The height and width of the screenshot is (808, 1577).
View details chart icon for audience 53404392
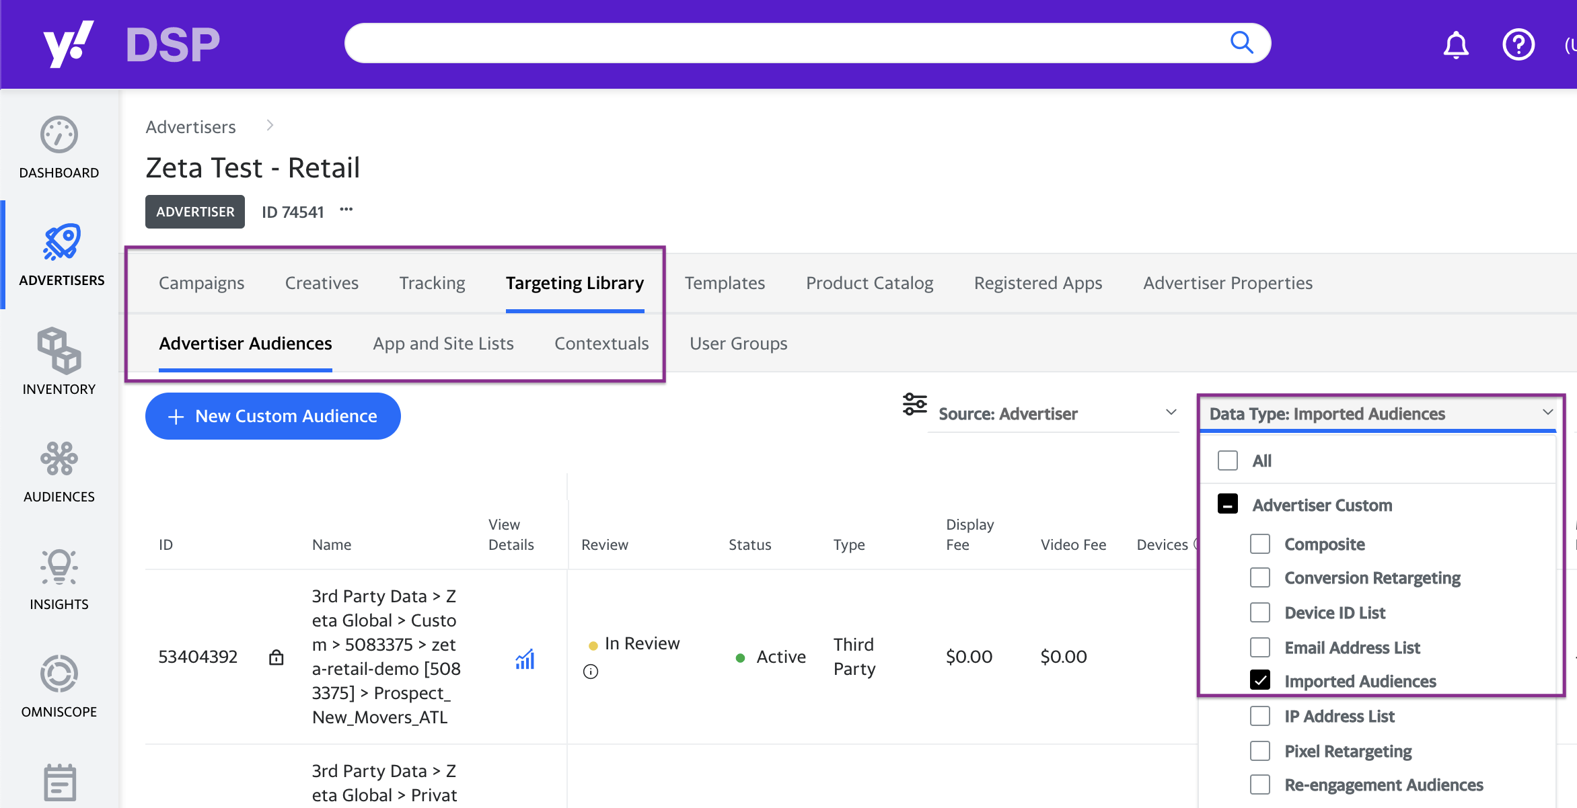point(525,659)
